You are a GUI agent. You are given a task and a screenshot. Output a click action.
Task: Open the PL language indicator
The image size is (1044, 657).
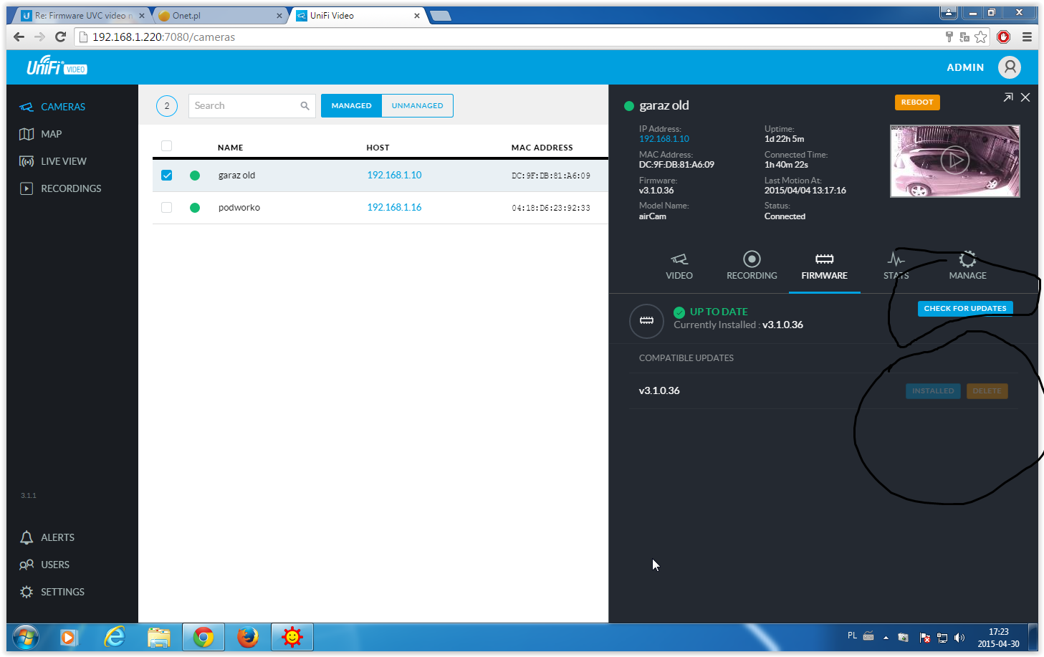click(x=852, y=636)
